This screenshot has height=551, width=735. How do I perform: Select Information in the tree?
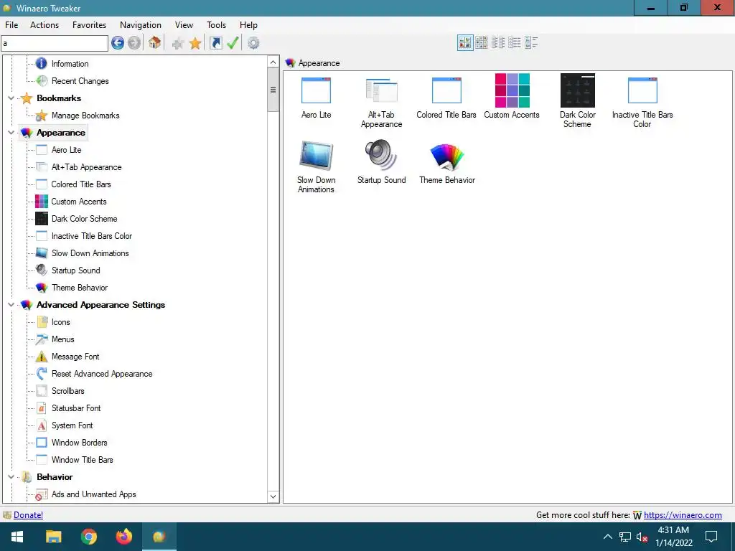click(x=70, y=64)
